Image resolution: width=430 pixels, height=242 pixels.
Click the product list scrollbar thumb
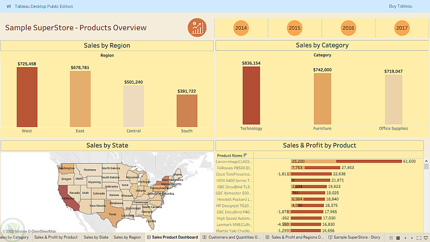pos(426,167)
